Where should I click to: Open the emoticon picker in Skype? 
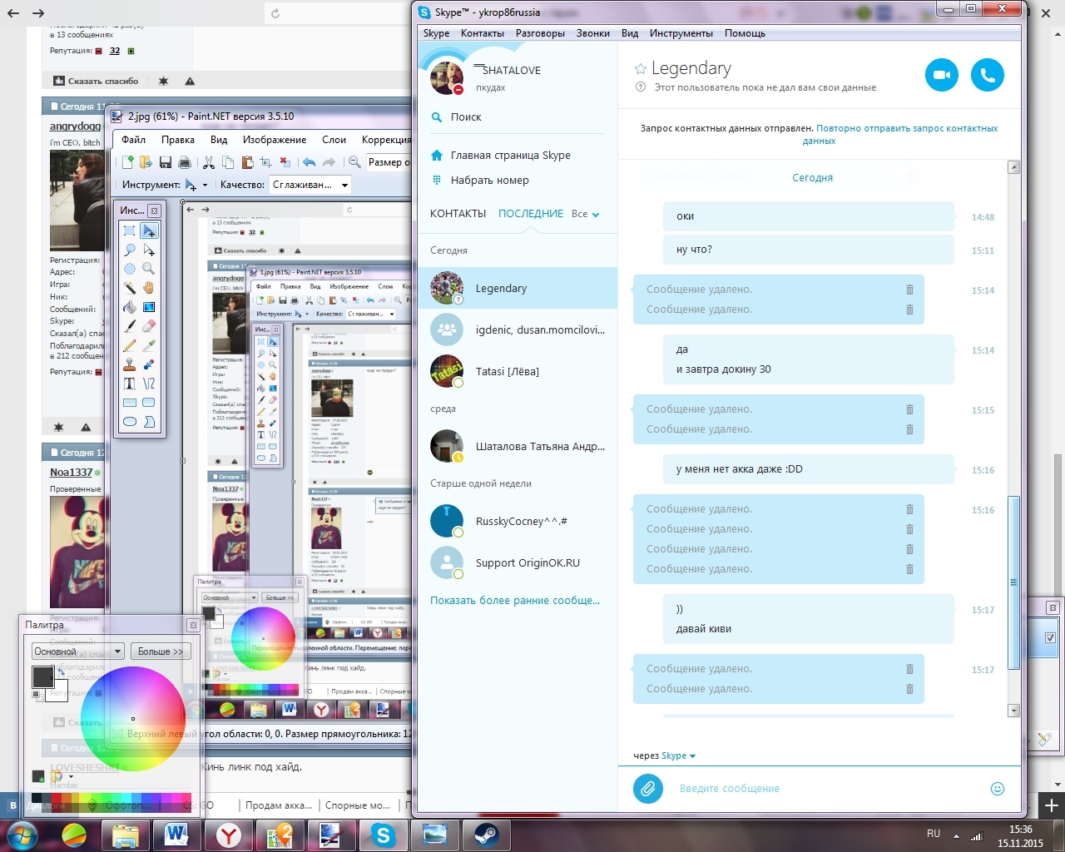(998, 788)
